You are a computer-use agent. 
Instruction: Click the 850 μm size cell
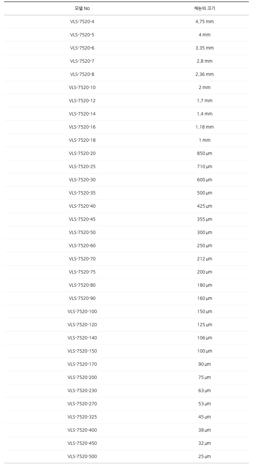point(205,153)
